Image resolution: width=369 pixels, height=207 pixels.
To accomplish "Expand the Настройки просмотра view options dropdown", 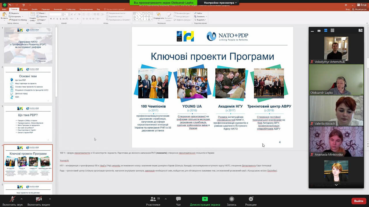I will pyautogui.click(x=220, y=3).
